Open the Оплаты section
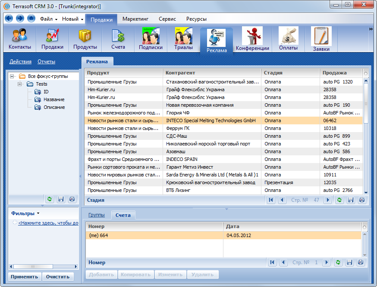The height and width of the screenshot is (287, 377). click(x=288, y=39)
